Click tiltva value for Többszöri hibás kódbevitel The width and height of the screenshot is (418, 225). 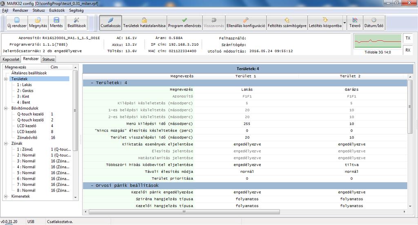point(351,165)
